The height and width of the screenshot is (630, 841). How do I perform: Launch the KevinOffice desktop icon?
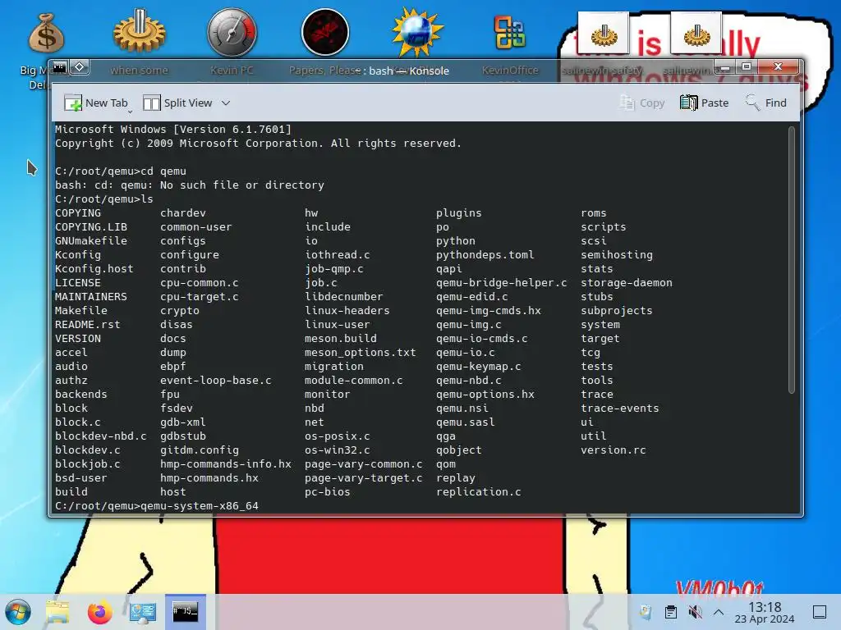[x=509, y=33]
